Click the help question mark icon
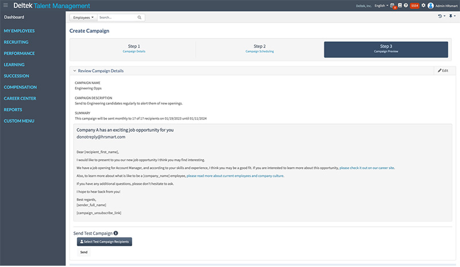460x267 pixels. tap(406, 5)
